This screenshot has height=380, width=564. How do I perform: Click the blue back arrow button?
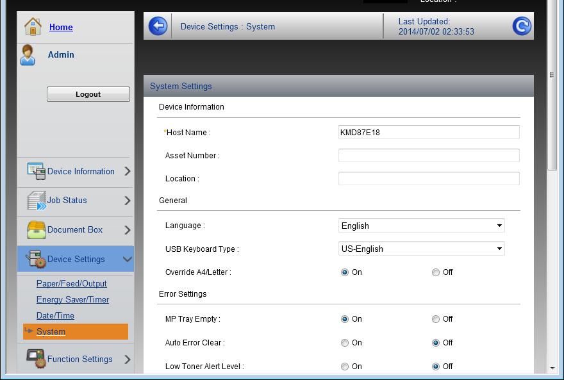pos(158,26)
